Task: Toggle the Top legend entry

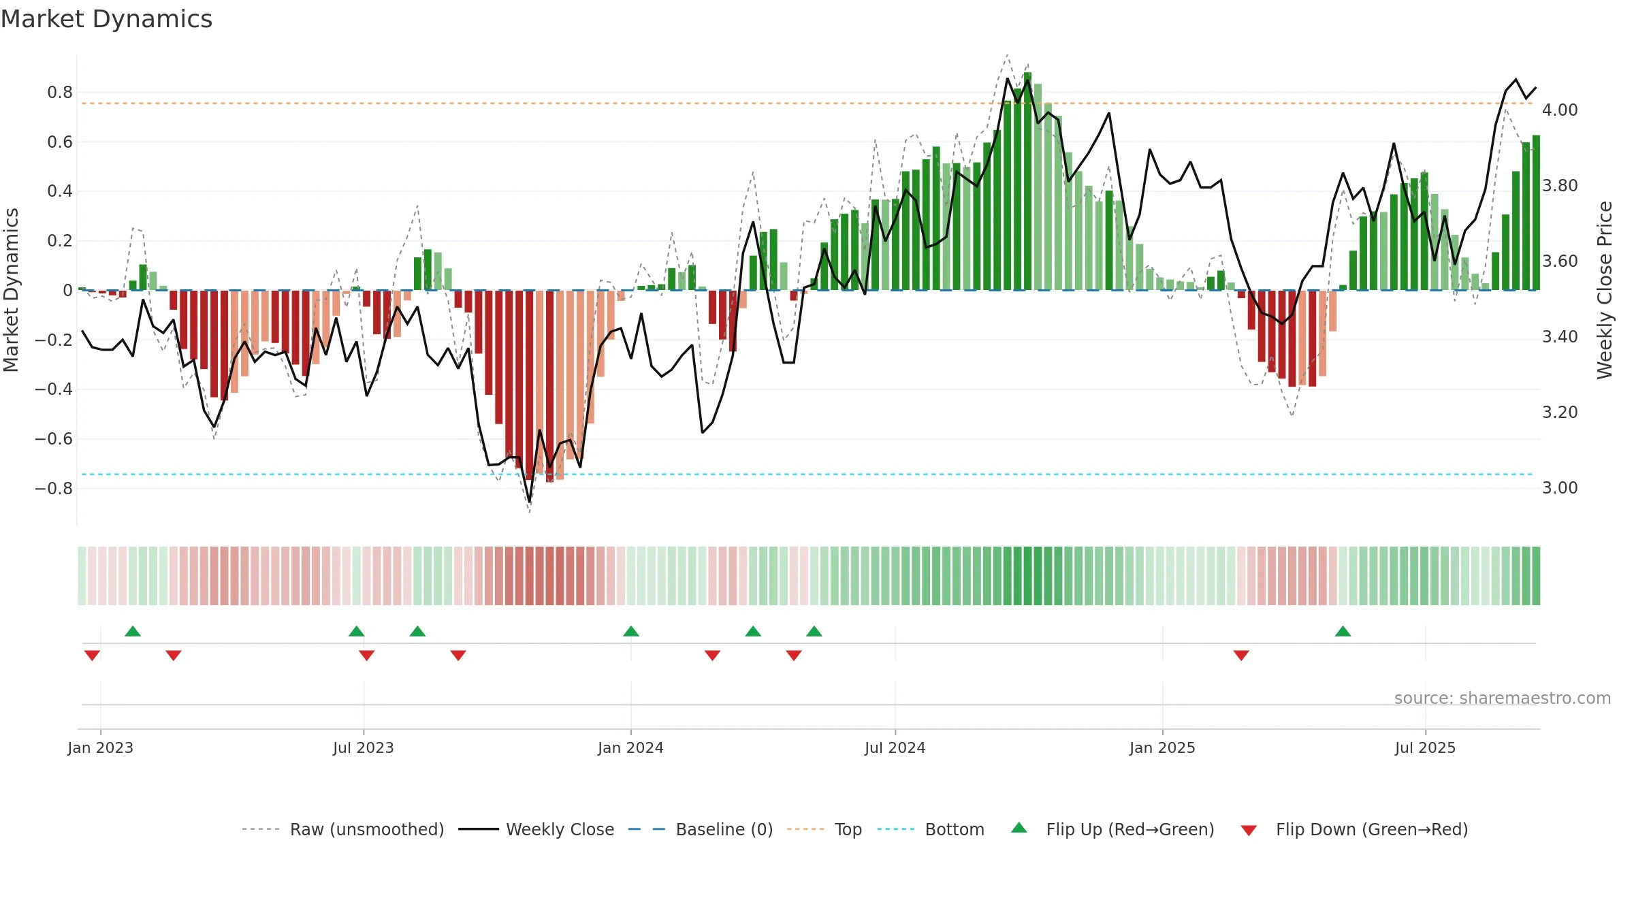Action: pos(824,829)
